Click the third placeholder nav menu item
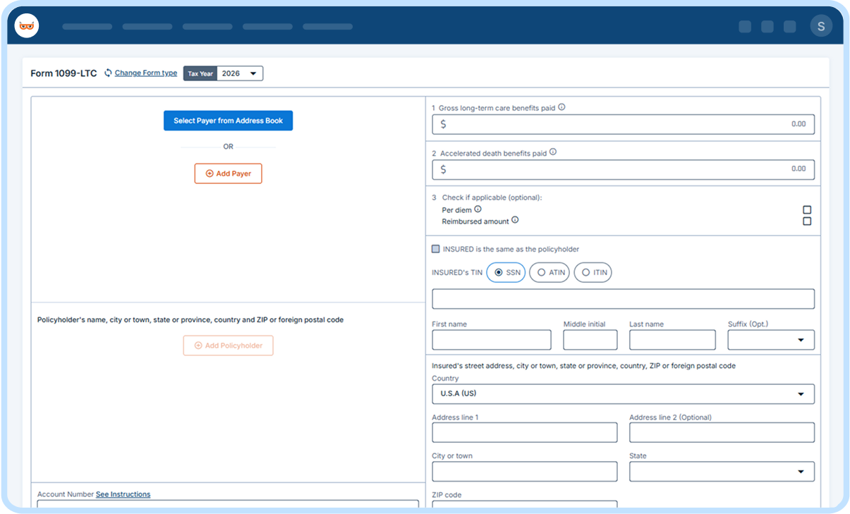The image size is (850, 514). point(207,27)
